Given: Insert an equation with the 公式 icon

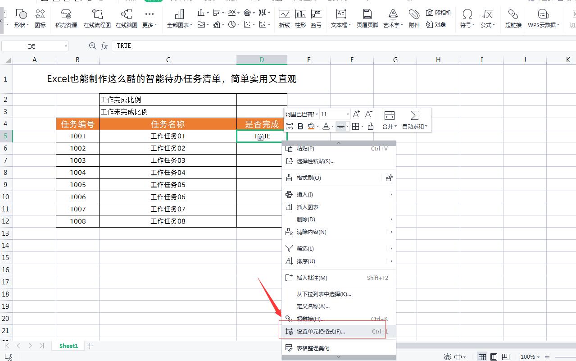Looking at the screenshot, I should (487, 18).
